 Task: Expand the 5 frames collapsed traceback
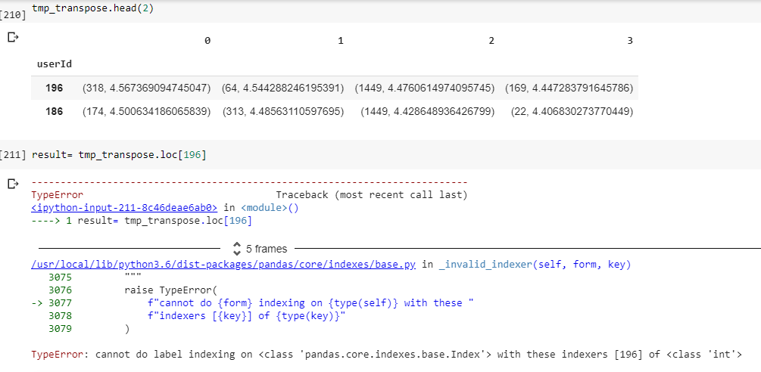click(260, 249)
